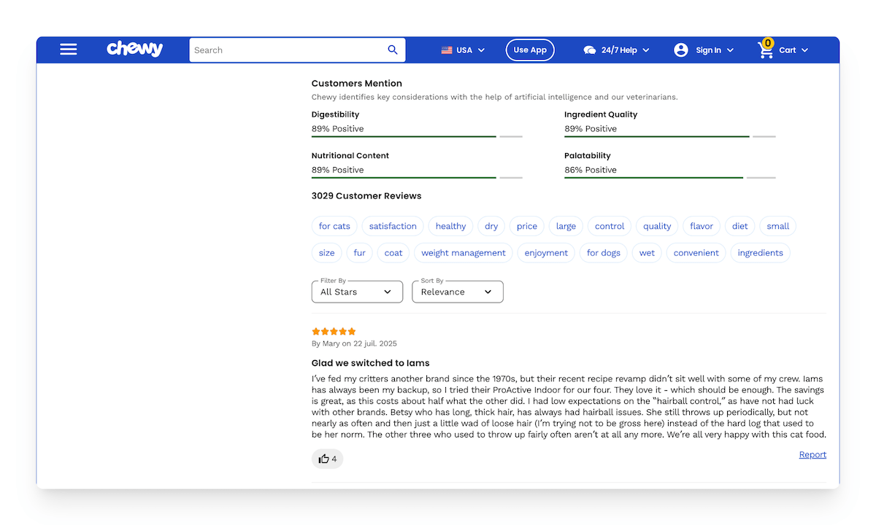The height and width of the screenshot is (525, 876).
Task: Select the 'diet' review tag
Action: click(740, 226)
